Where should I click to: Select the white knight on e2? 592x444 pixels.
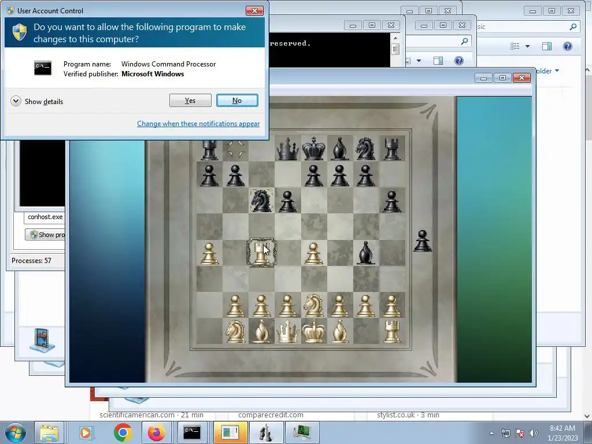point(313,305)
